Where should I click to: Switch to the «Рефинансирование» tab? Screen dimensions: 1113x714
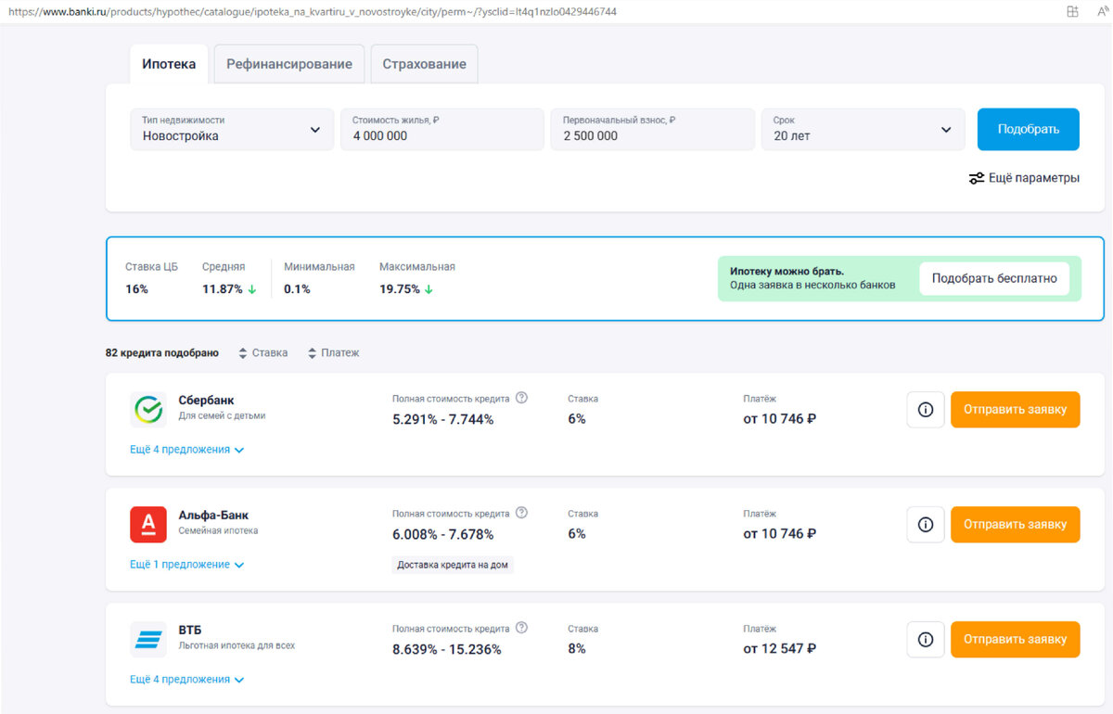click(x=288, y=63)
